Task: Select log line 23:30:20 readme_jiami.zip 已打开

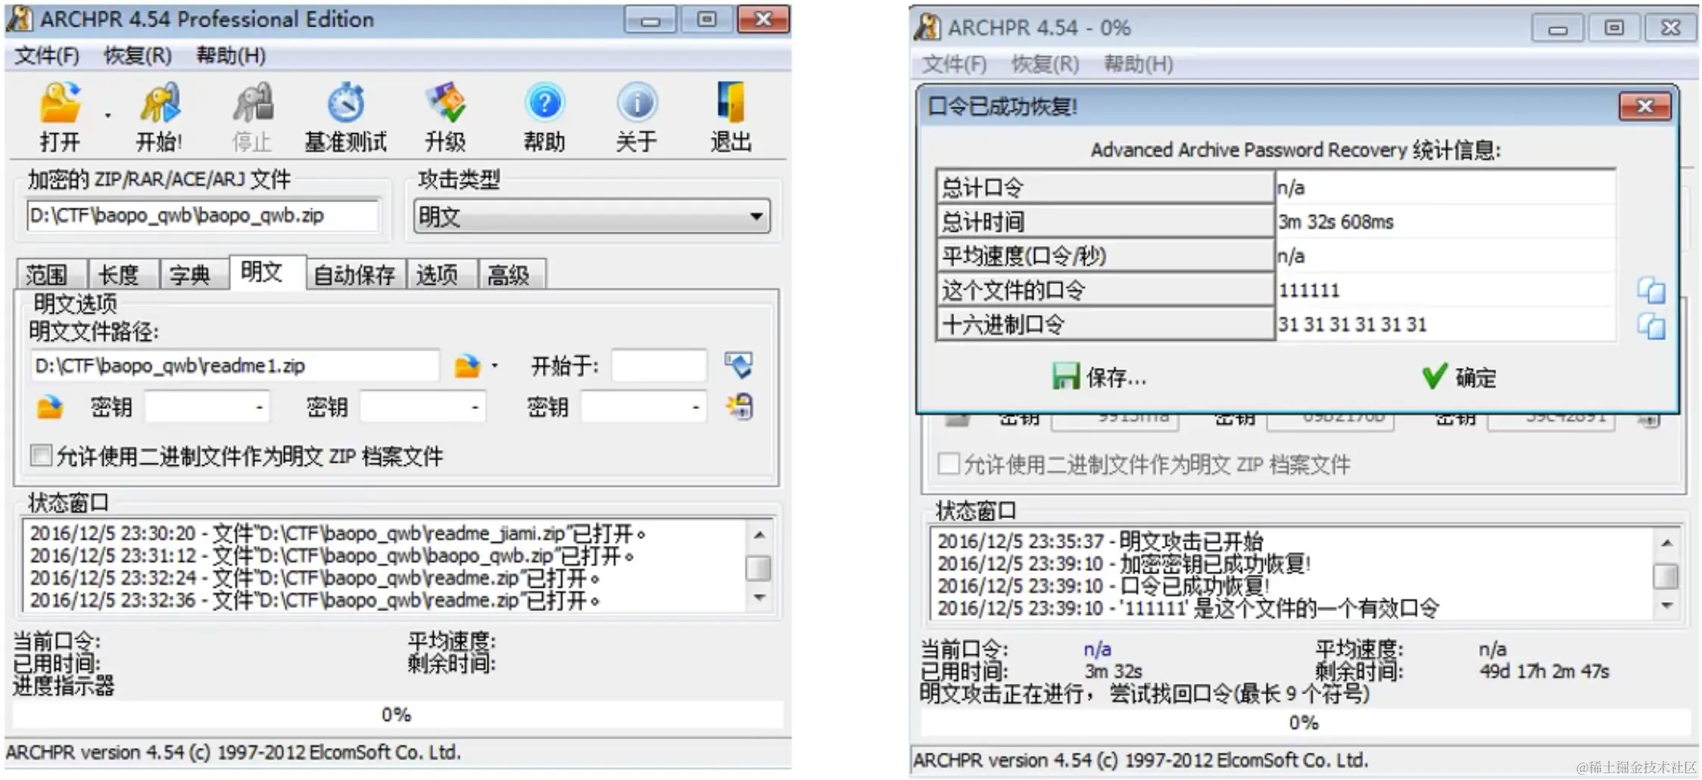Action: [x=338, y=533]
